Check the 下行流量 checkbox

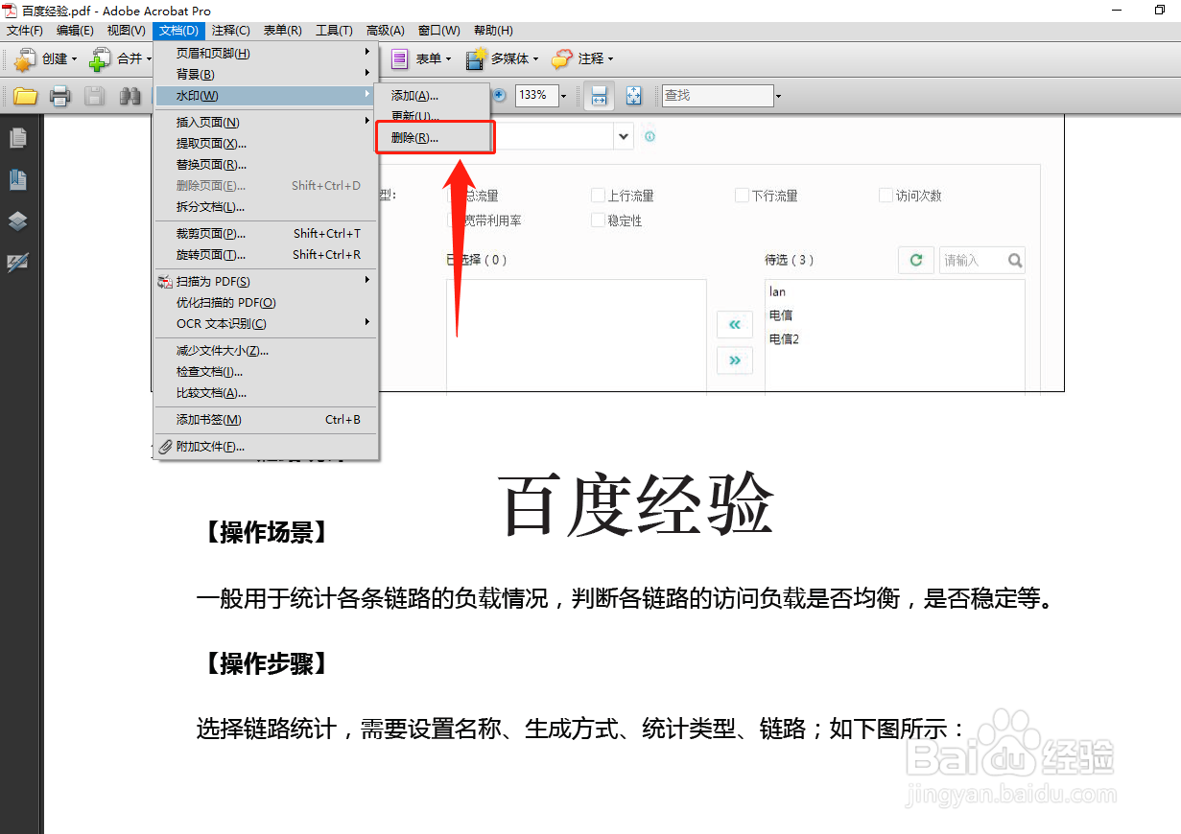(742, 196)
